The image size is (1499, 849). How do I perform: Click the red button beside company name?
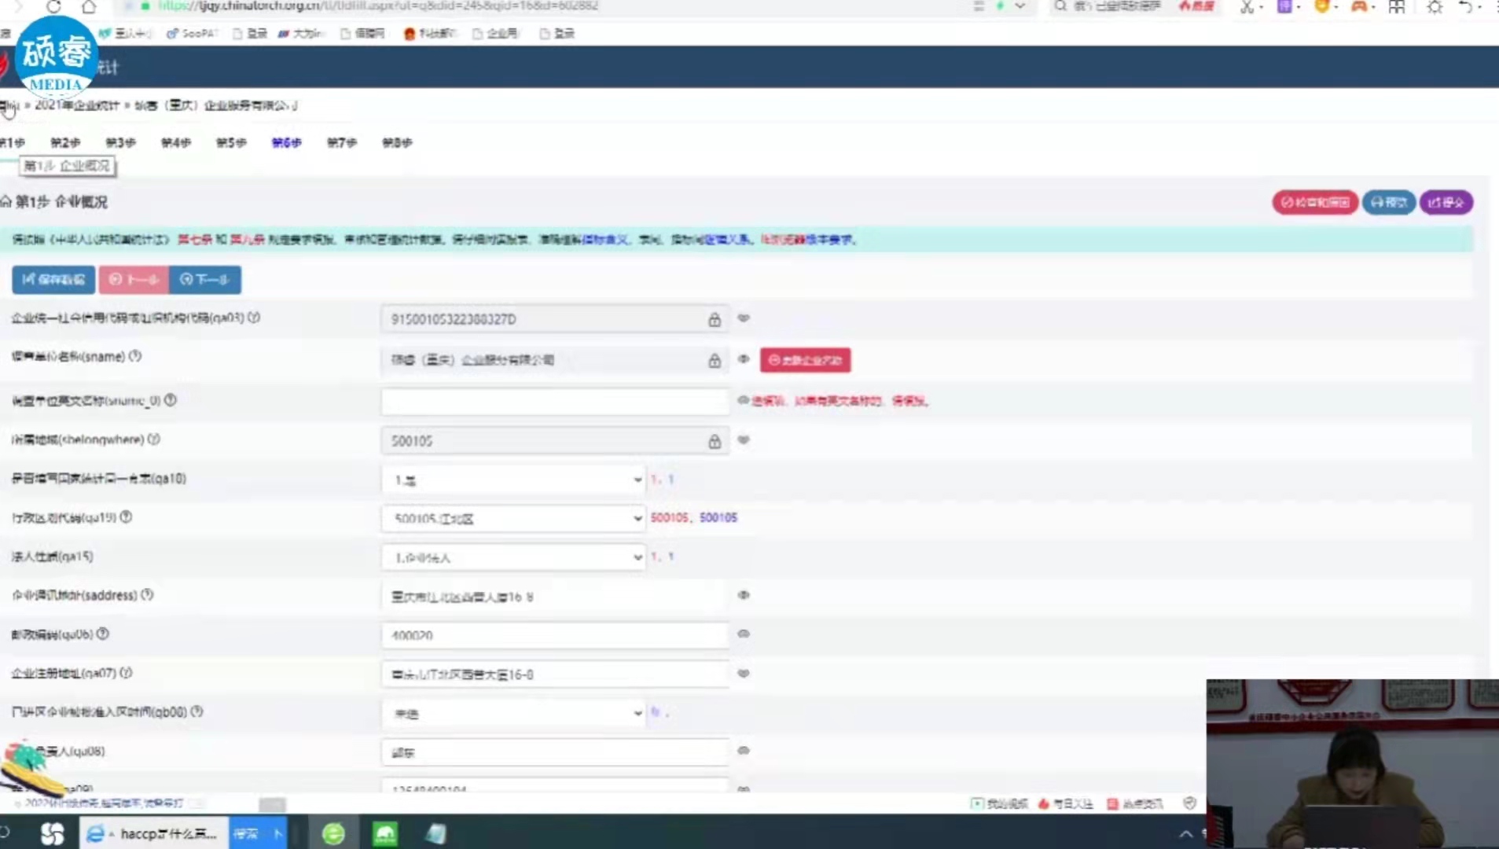click(x=805, y=360)
